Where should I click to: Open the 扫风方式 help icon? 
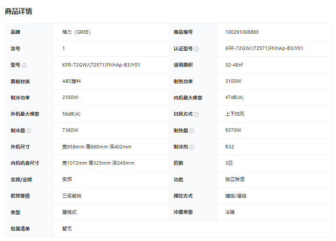pyautogui.click(x=196, y=114)
